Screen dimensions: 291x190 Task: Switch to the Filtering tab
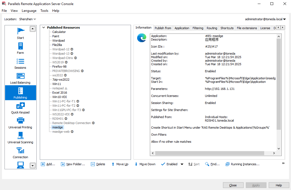click(x=198, y=28)
